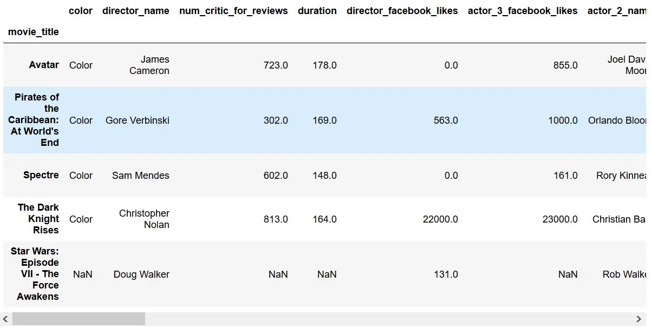Image resolution: width=651 pixels, height=329 pixels.
Task: Click the 855.0 actor 3 likes cell
Action: tap(565, 65)
